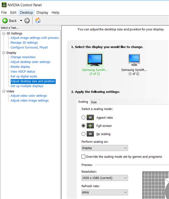The height and width of the screenshot is (199, 169).
Task: Click the green Back arrow icon
Action: pos(5,21)
